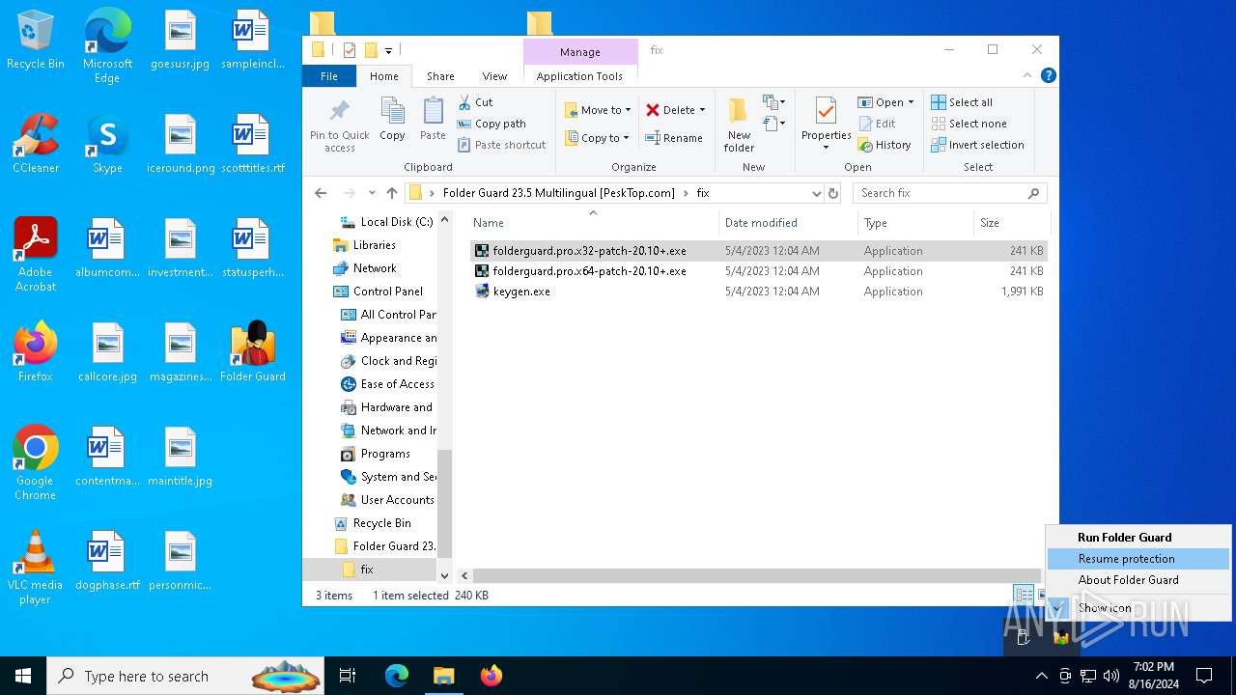Click the Back navigation arrow
1236x695 pixels.
click(x=321, y=193)
